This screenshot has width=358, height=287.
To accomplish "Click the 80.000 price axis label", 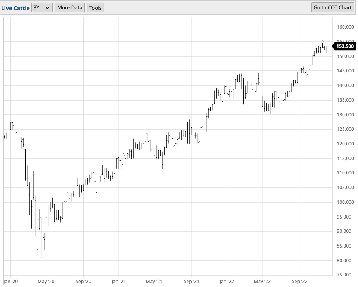I will coord(344,260).
